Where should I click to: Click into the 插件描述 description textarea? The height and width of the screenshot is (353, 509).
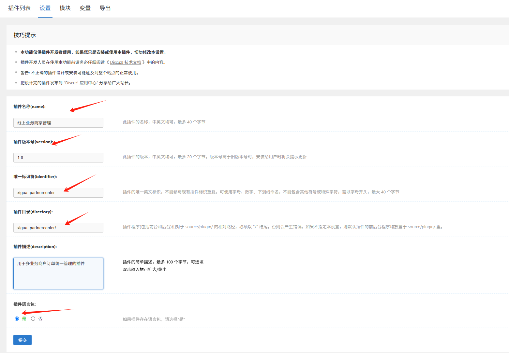(x=58, y=274)
